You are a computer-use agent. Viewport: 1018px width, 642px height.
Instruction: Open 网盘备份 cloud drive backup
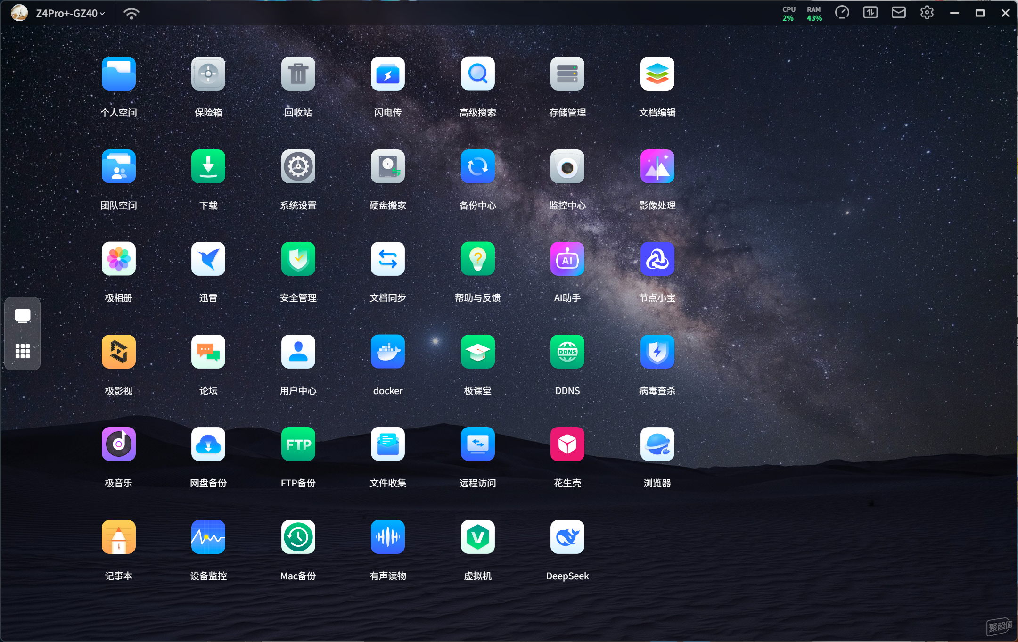pos(208,444)
